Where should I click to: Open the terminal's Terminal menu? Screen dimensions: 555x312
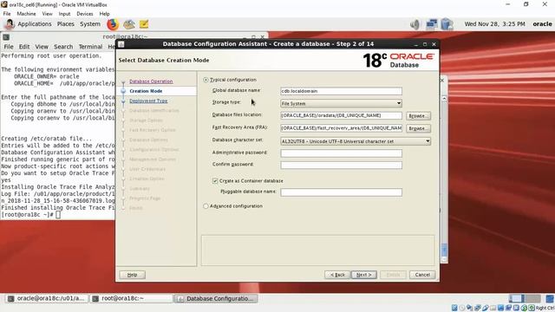coord(90,47)
